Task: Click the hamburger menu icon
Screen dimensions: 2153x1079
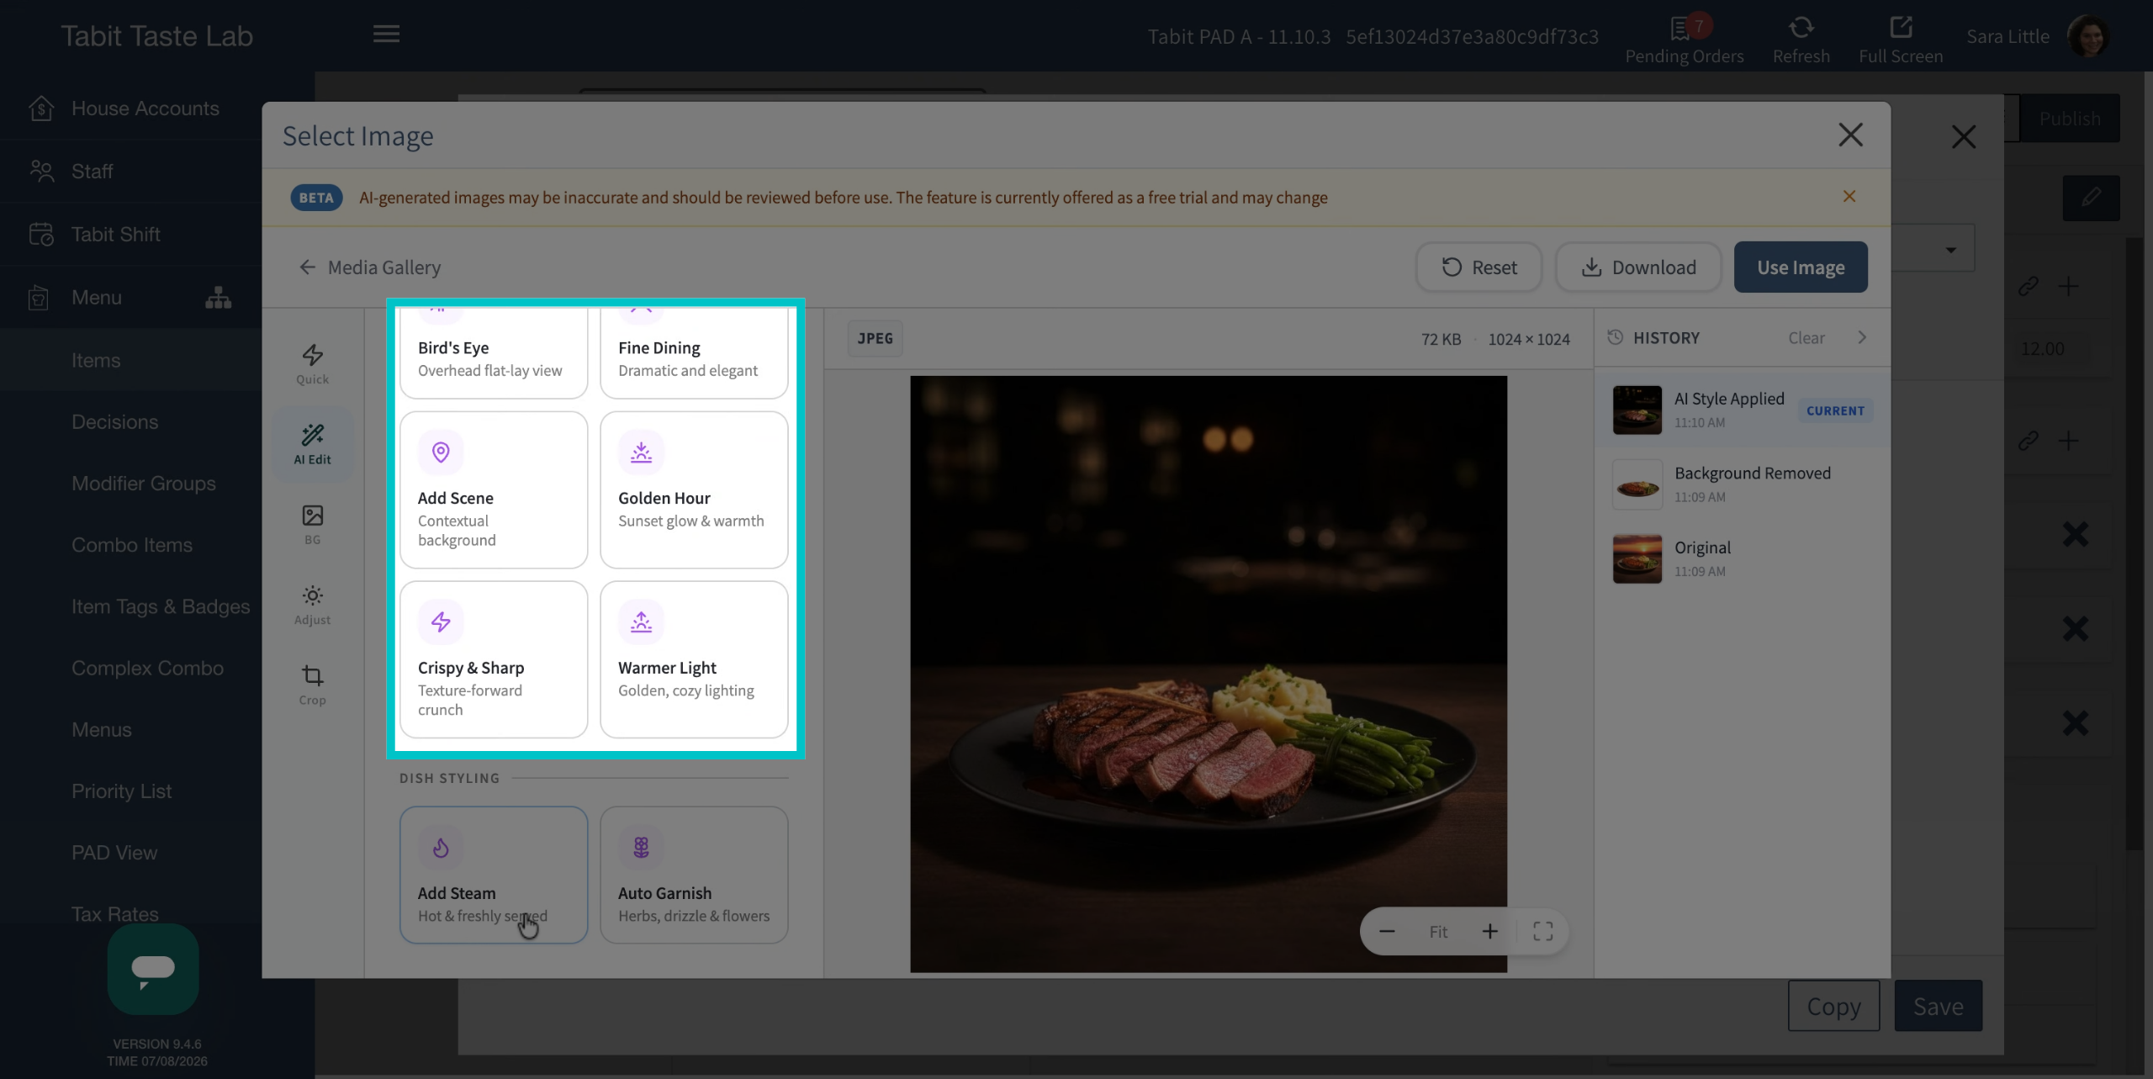Action: [x=386, y=34]
